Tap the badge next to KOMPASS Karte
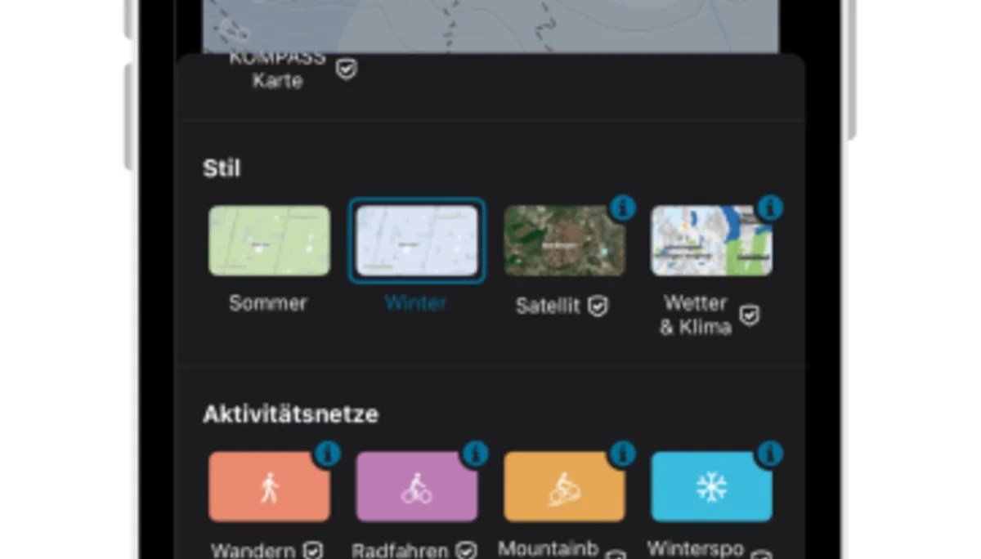The width and height of the screenshot is (981, 559). [347, 70]
